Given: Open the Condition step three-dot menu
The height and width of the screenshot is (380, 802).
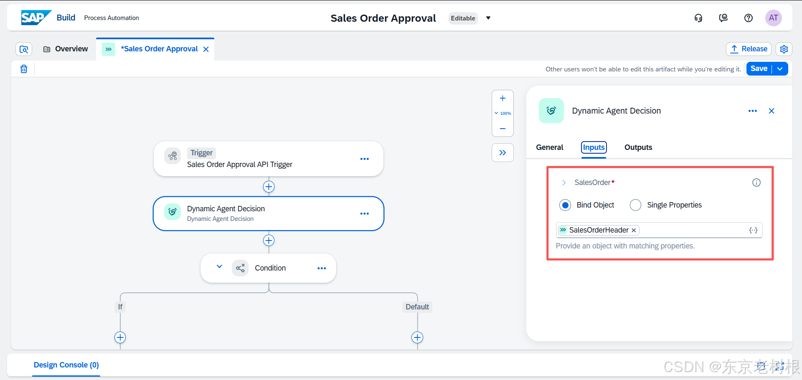Looking at the screenshot, I should 322,268.
